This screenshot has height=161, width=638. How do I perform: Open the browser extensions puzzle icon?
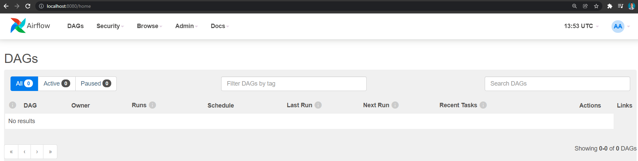pyautogui.click(x=610, y=6)
